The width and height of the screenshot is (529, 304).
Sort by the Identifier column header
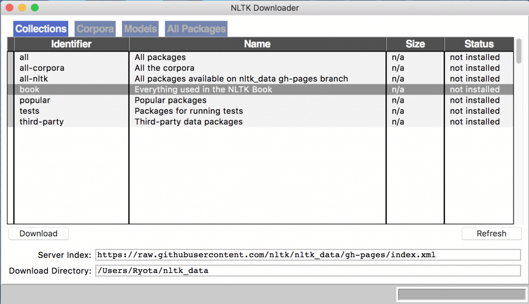click(71, 44)
